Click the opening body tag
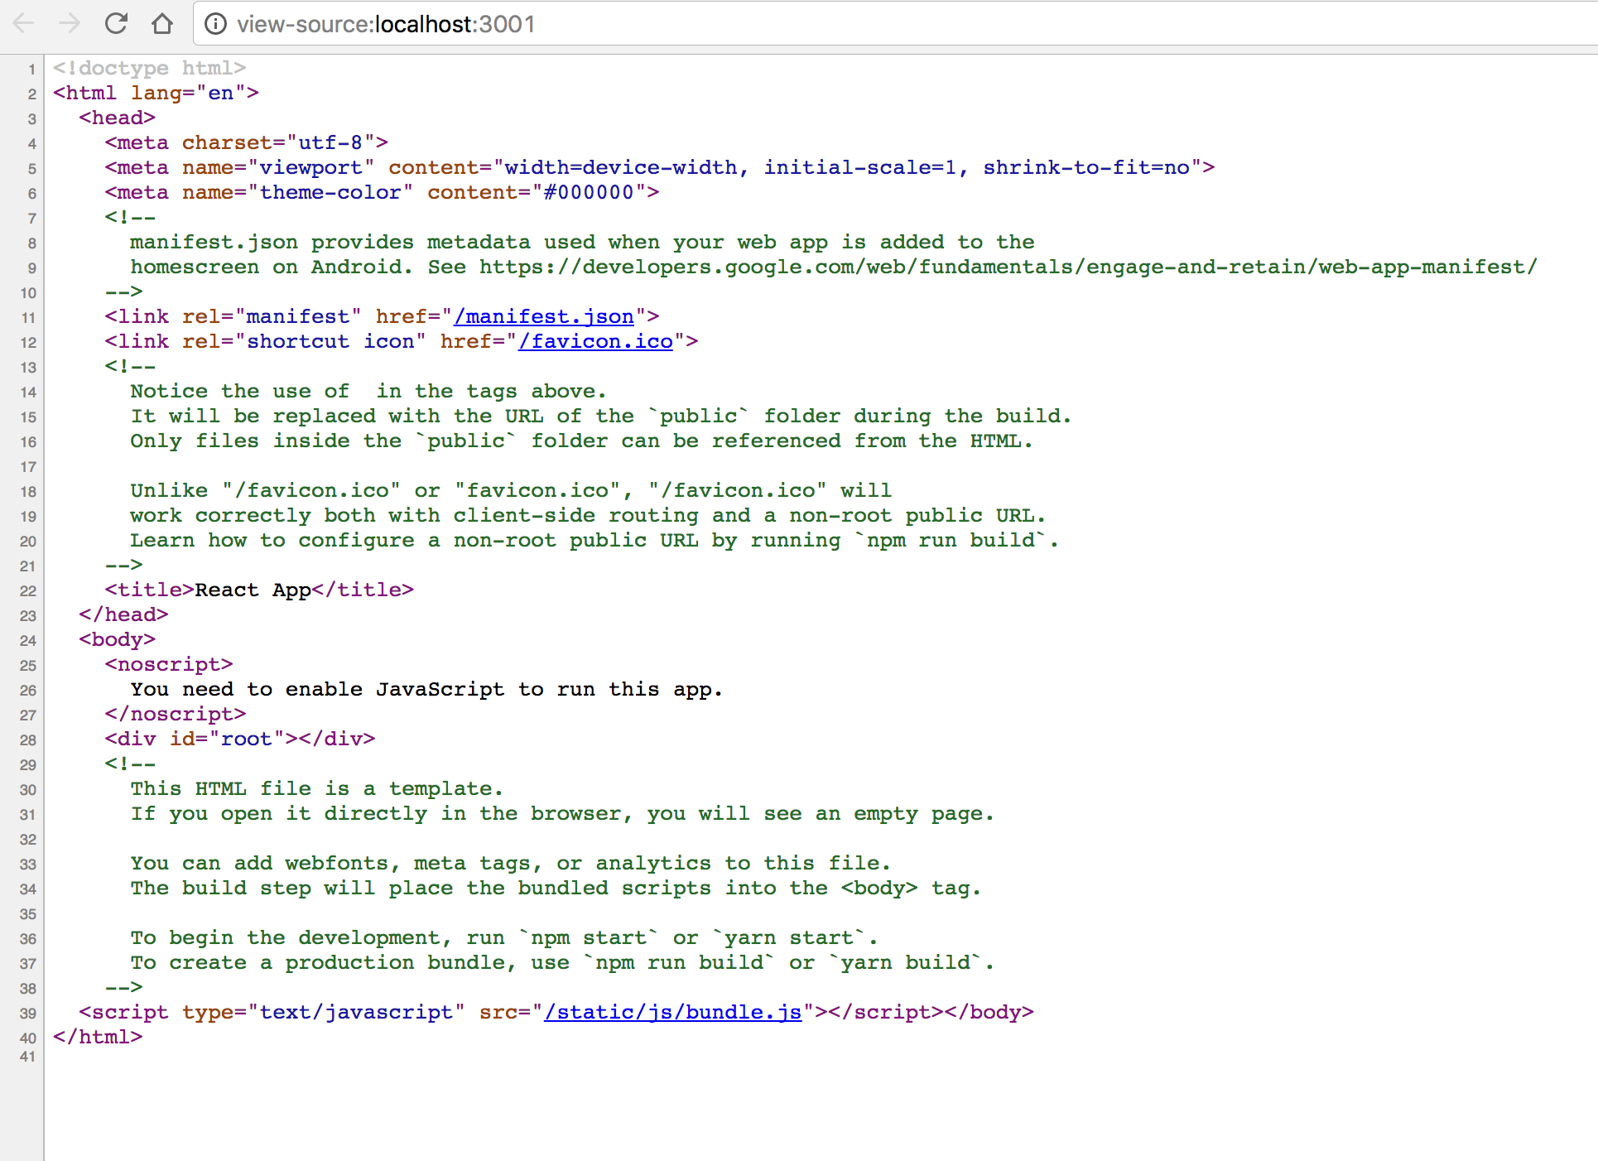 pyautogui.click(x=117, y=639)
